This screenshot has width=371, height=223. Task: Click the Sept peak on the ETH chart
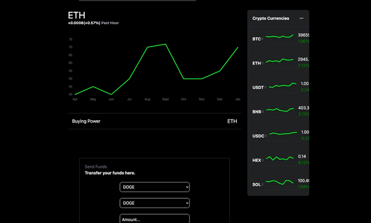click(165, 44)
